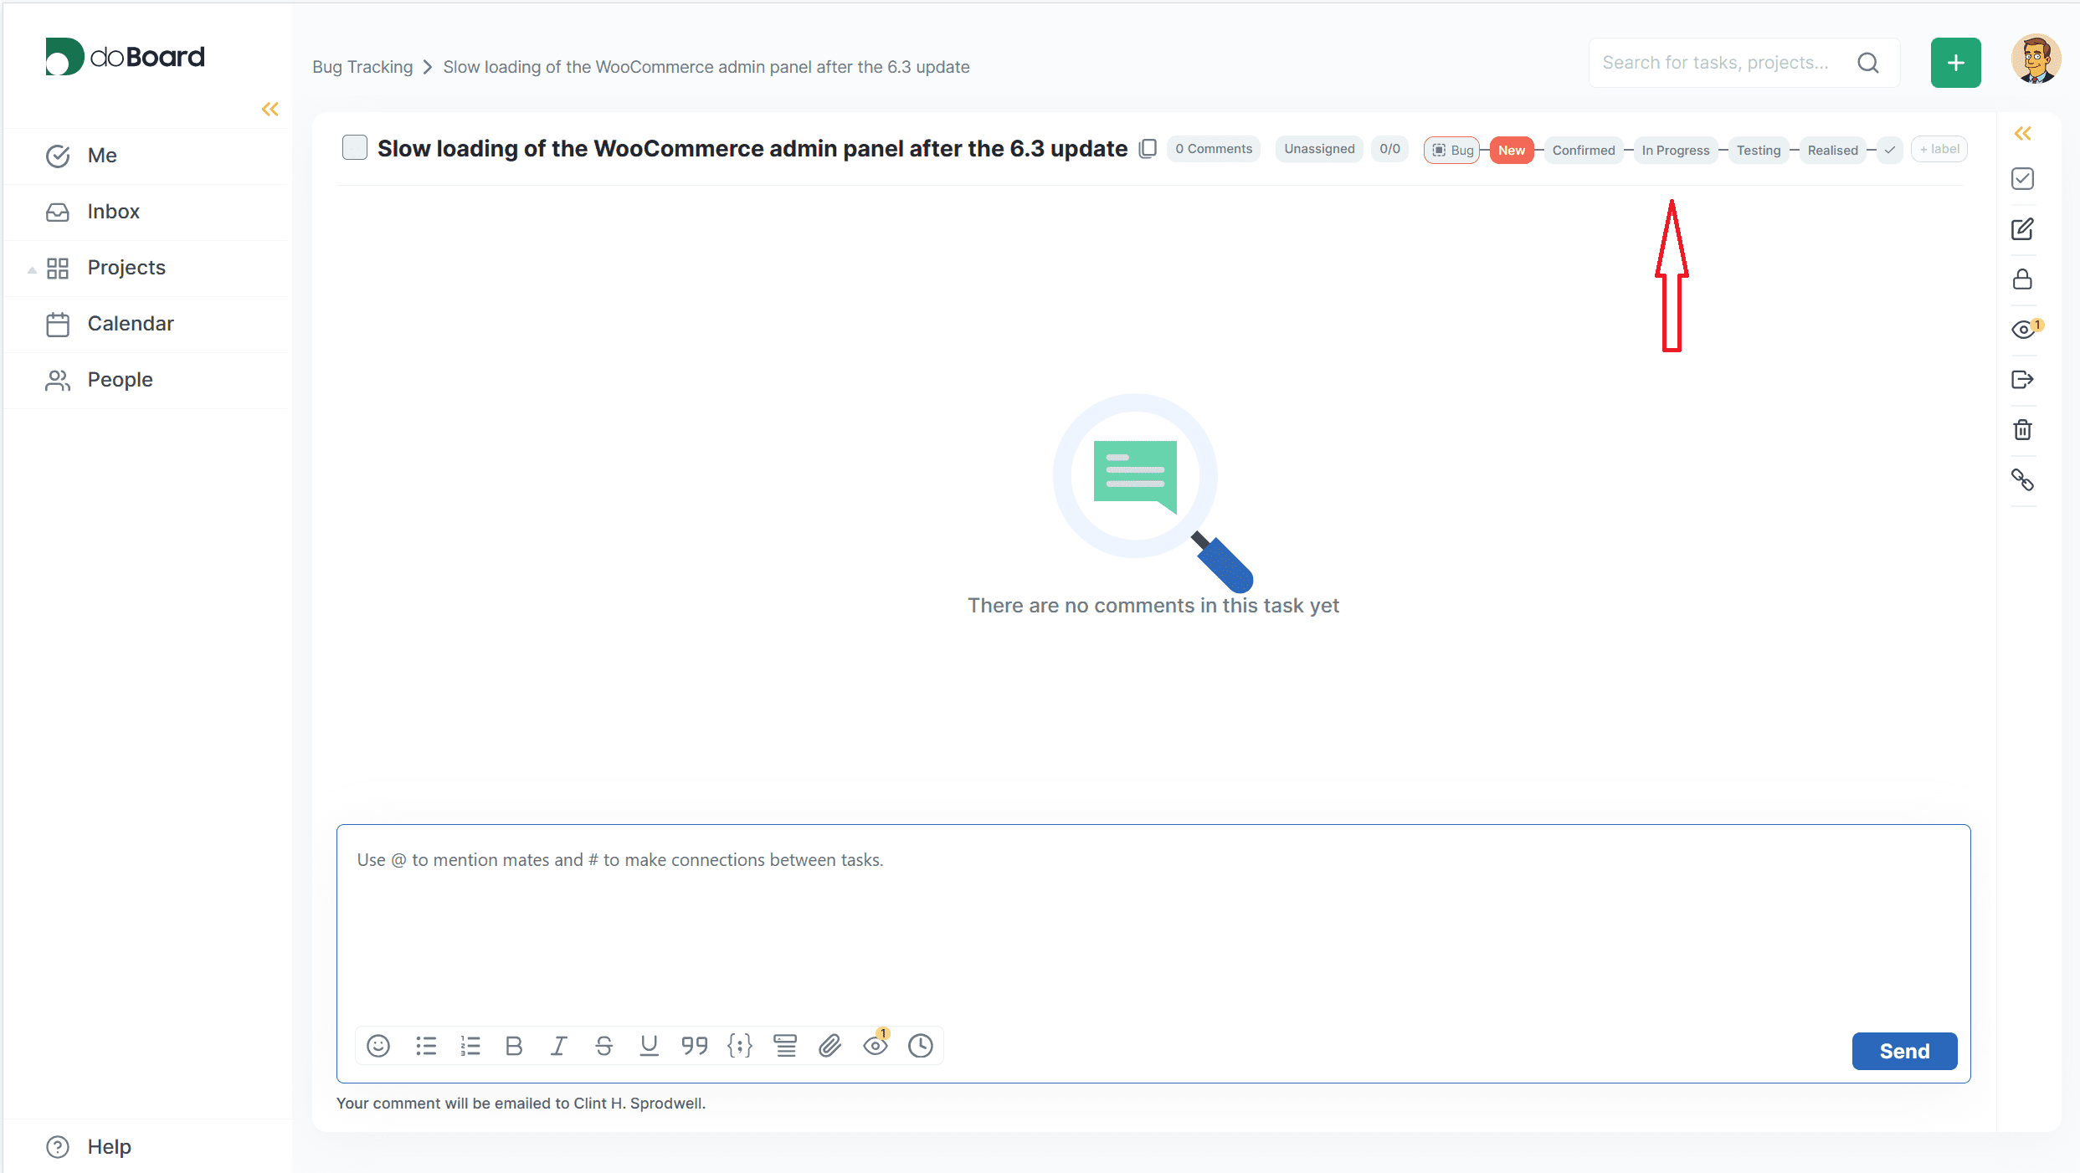Insert emoji using smiley icon

[x=378, y=1046]
